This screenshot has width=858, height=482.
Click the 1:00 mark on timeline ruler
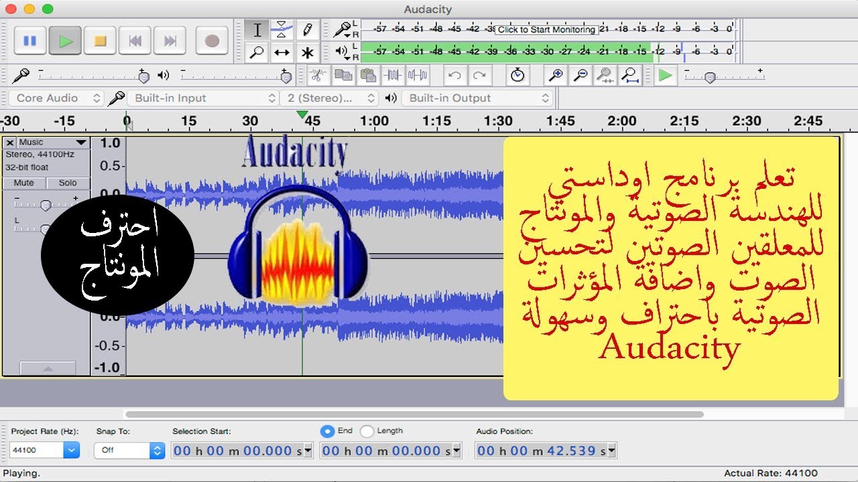[x=374, y=121]
